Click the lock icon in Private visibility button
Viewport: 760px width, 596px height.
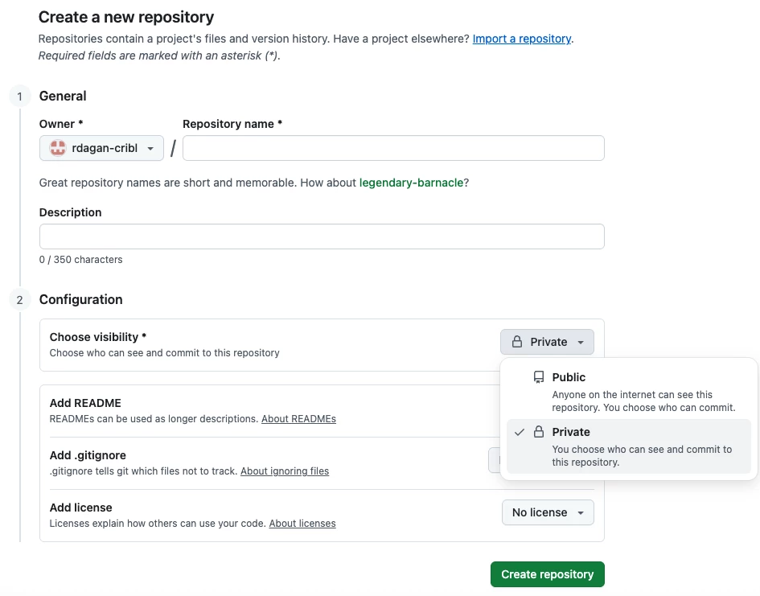[517, 342]
